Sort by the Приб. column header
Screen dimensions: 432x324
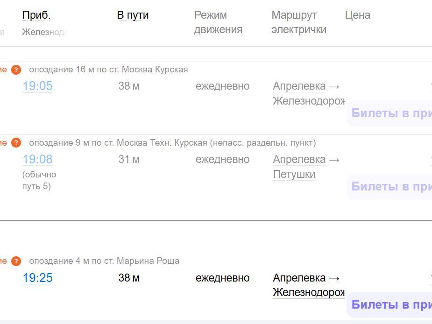36,15
